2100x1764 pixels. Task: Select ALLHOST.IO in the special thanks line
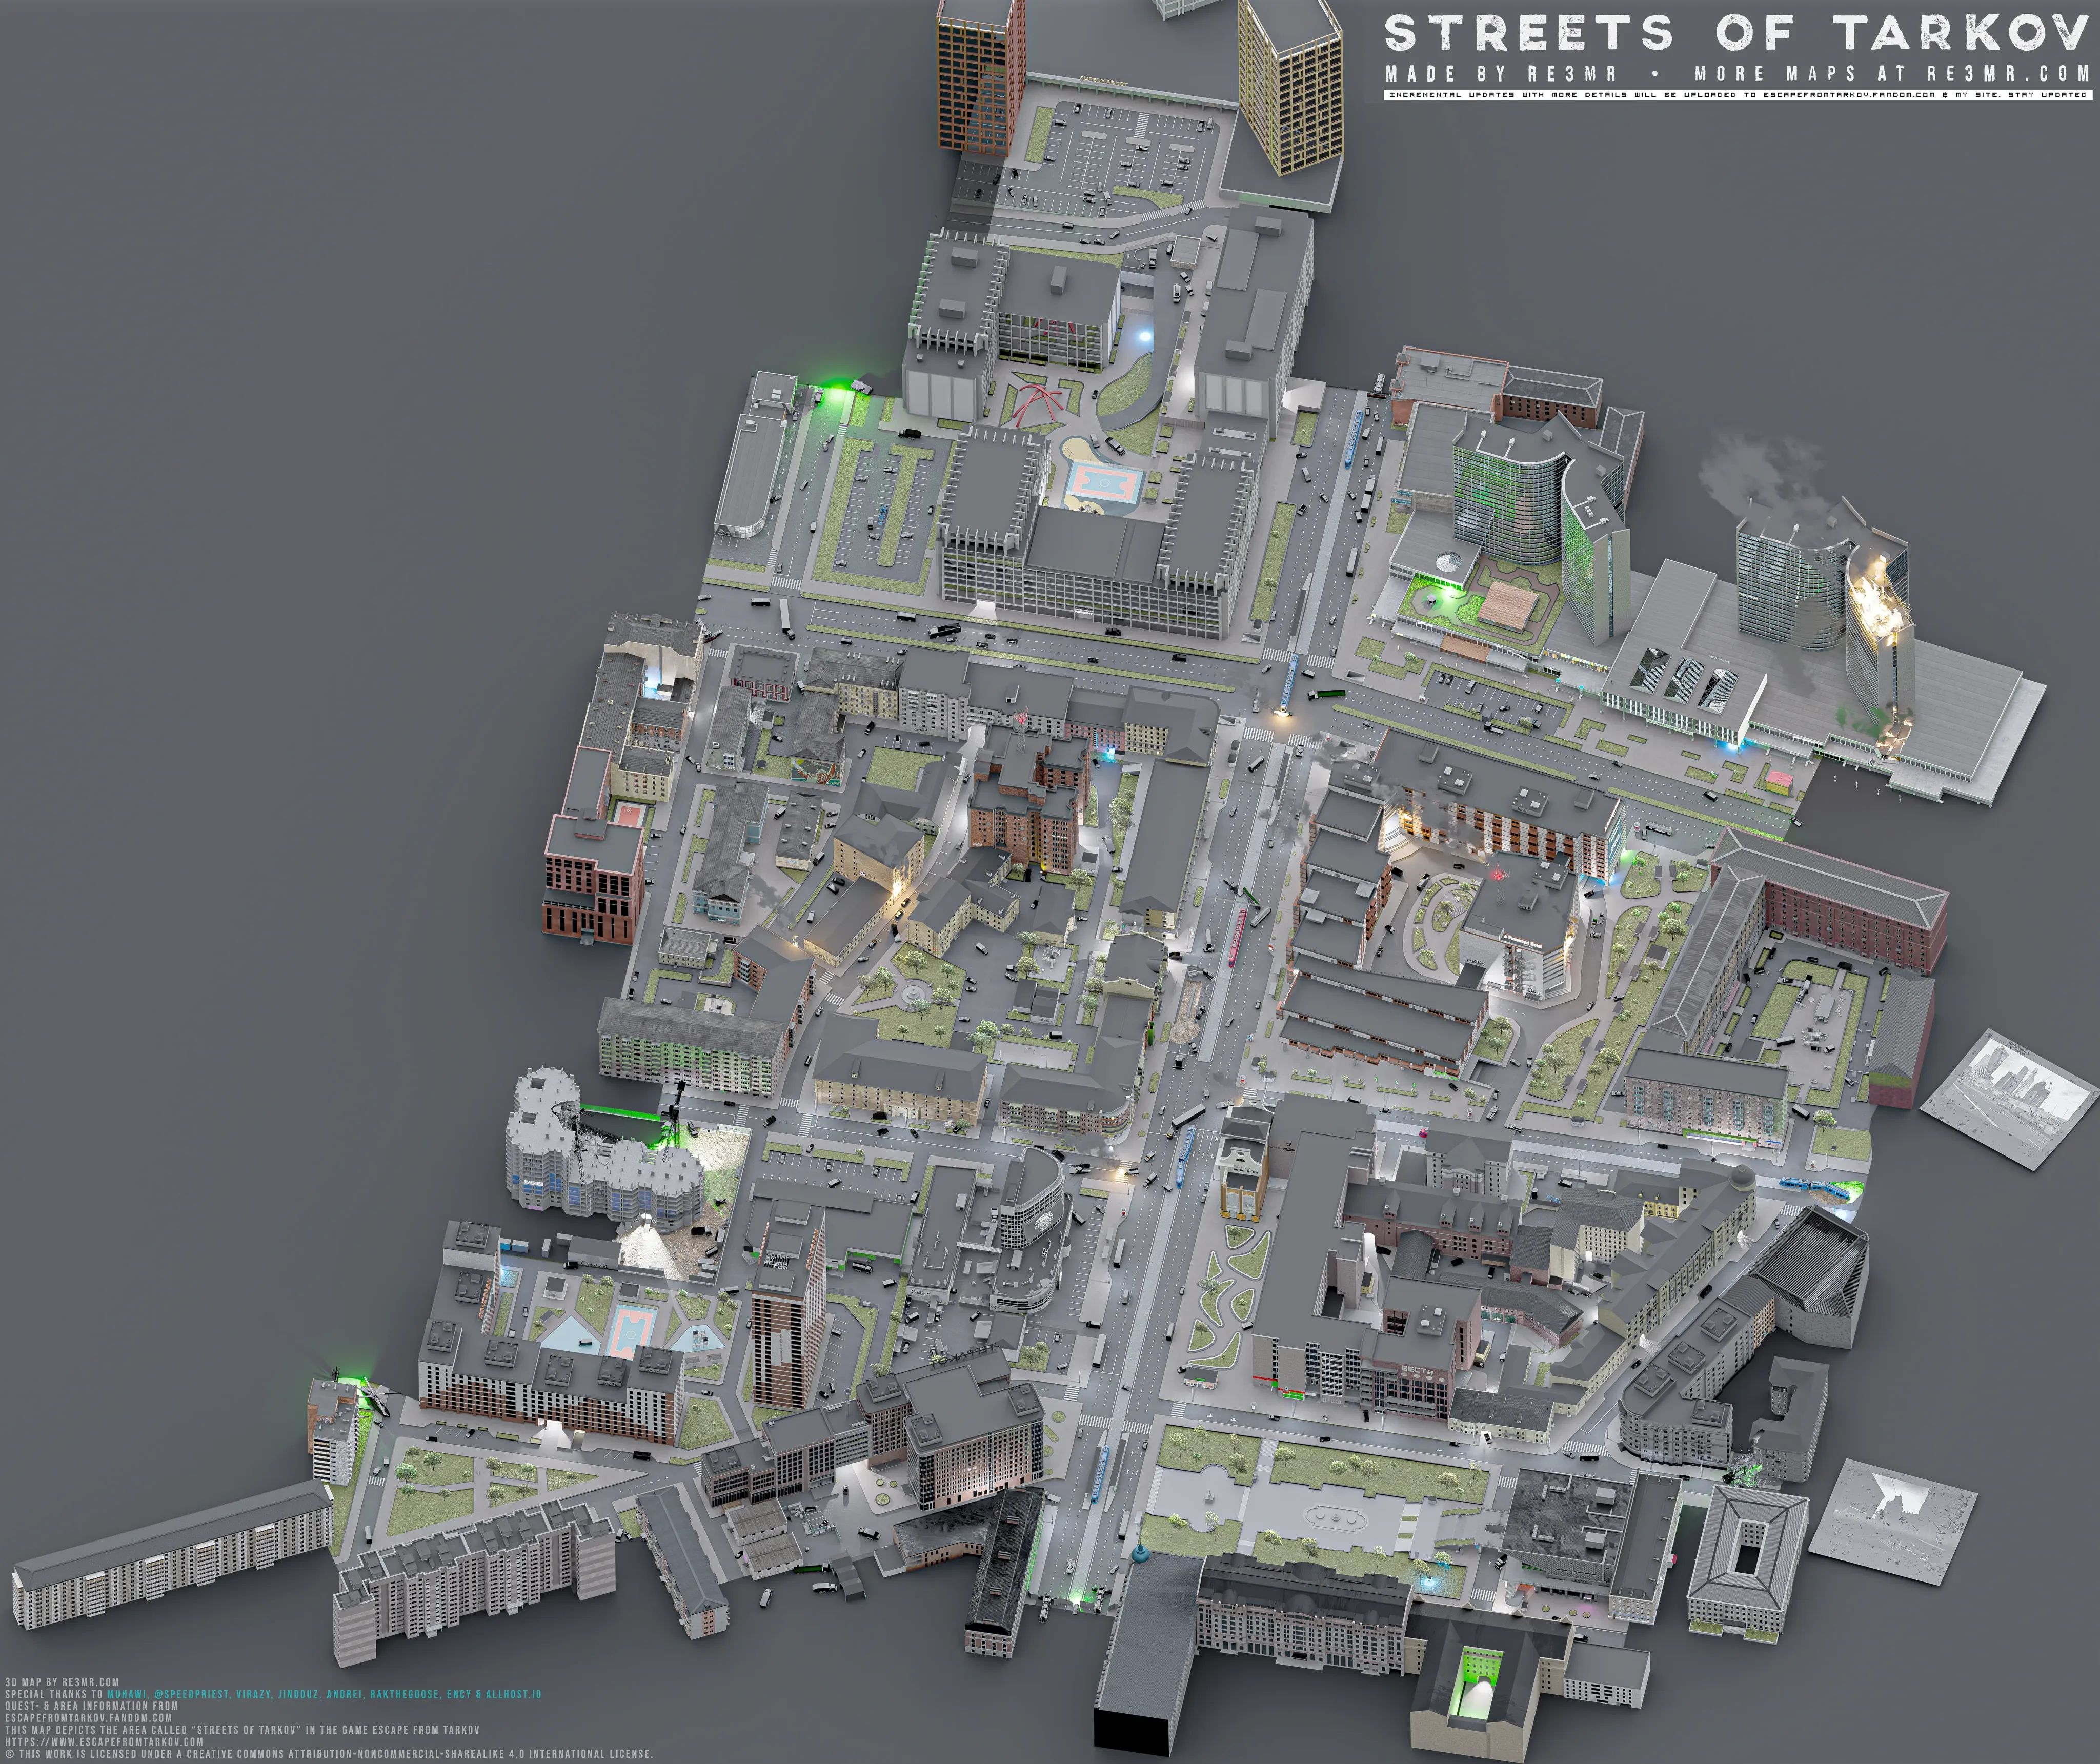pyautogui.click(x=513, y=1694)
